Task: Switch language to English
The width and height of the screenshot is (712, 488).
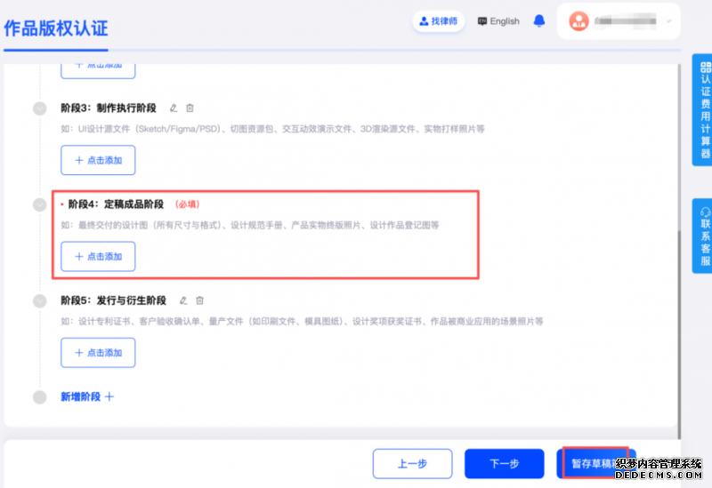Action: tap(498, 21)
